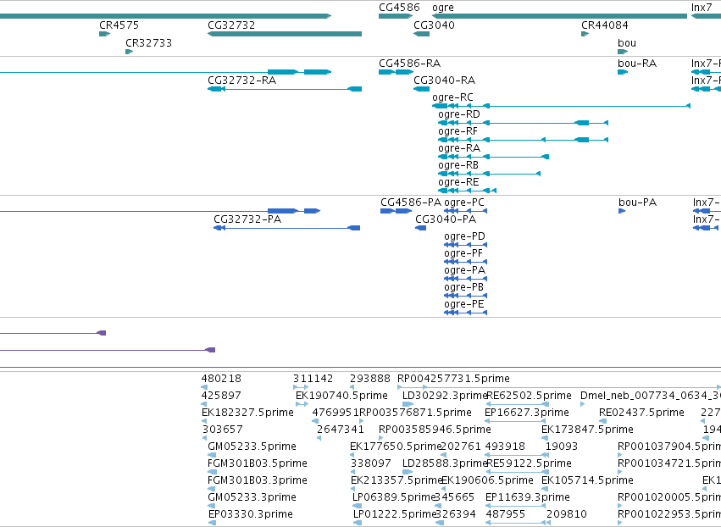721x527 pixels.
Task: Open the 338097 EST label
Action: [371, 463]
